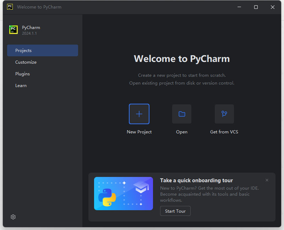Image resolution: width=284 pixels, height=230 pixels.
Task: Start the onboarding tour
Action: point(175,211)
